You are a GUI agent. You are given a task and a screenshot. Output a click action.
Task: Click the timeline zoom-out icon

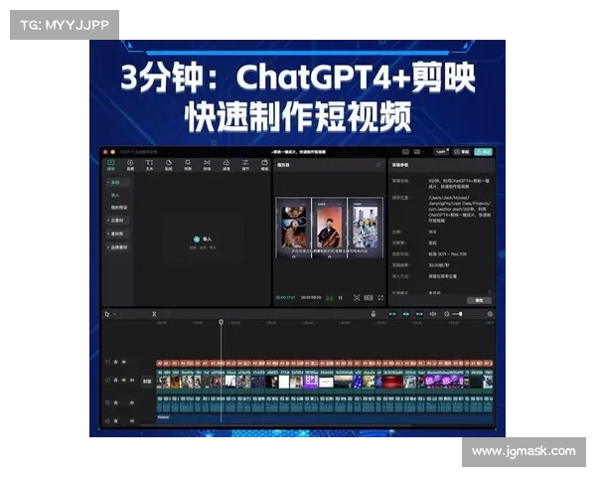(447, 314)
